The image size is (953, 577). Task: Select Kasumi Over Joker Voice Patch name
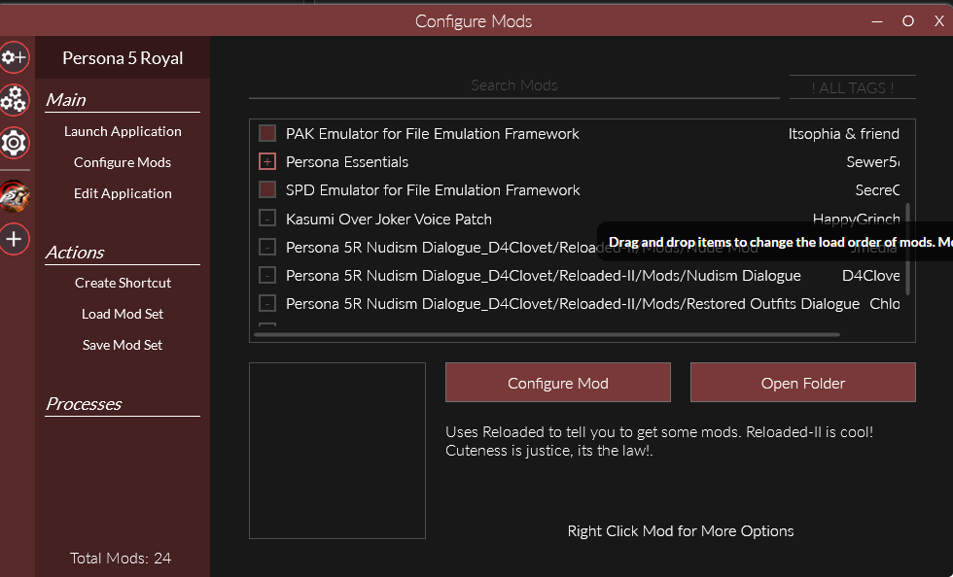click(x=389, y=220)
